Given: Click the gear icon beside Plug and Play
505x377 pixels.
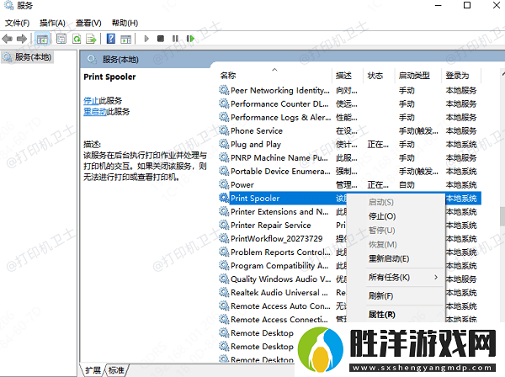Looking at the screenshot, I should tap(224, 144).
